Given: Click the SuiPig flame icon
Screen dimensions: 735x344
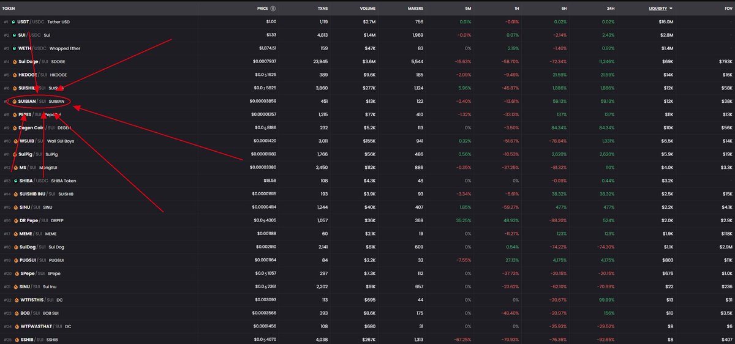Looking at the screenshot, I should click(15, 154).
